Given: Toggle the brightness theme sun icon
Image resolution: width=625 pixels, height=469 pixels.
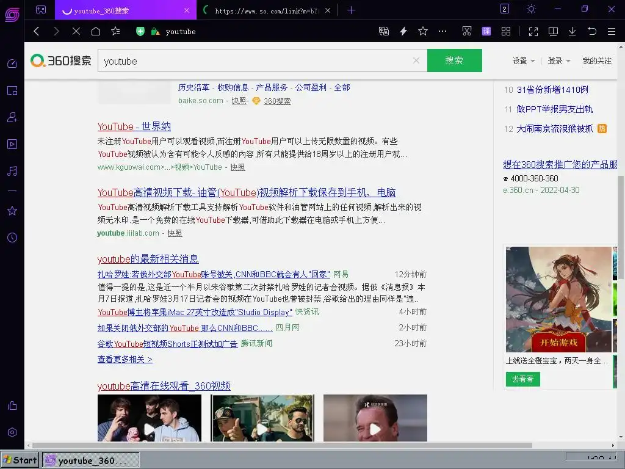Looking at the screenshot, I should pyautogui.click(x=531, y=9).
